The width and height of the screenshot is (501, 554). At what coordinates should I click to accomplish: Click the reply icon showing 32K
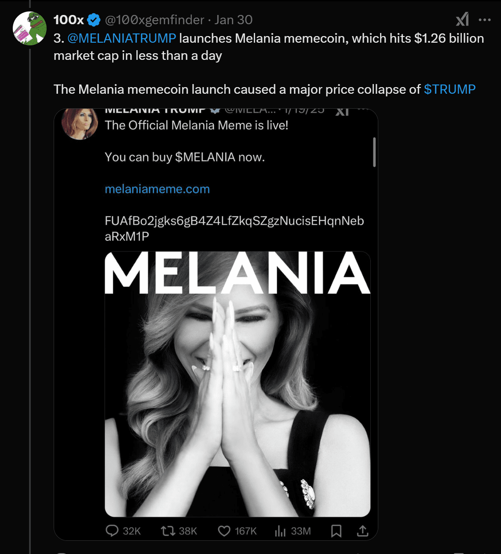point(113,531)
